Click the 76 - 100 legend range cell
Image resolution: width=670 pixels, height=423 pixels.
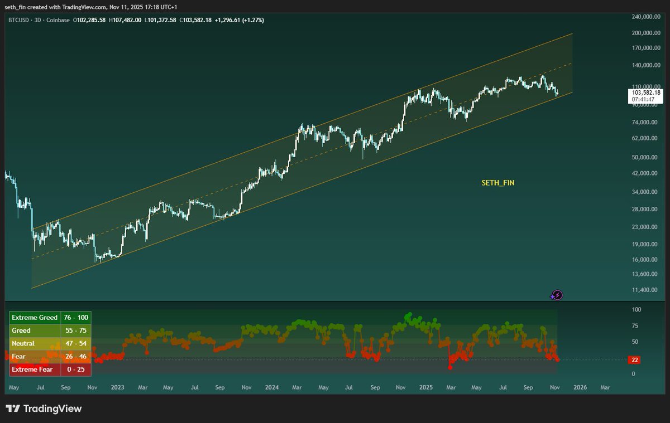coord(76,318)
